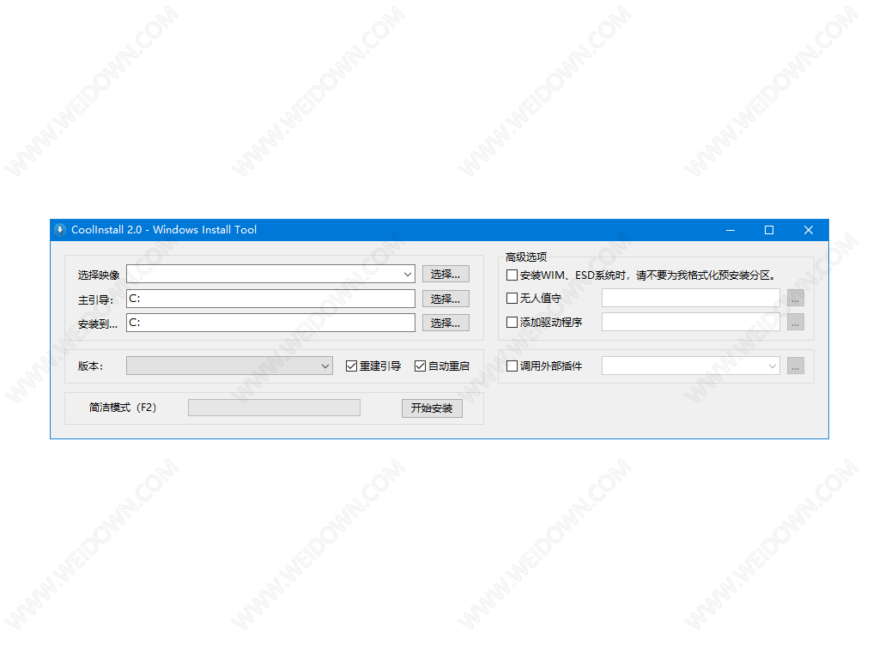
Task: Open the 调用外部插件 plugin dropdown
Action: tap(691, 366)
